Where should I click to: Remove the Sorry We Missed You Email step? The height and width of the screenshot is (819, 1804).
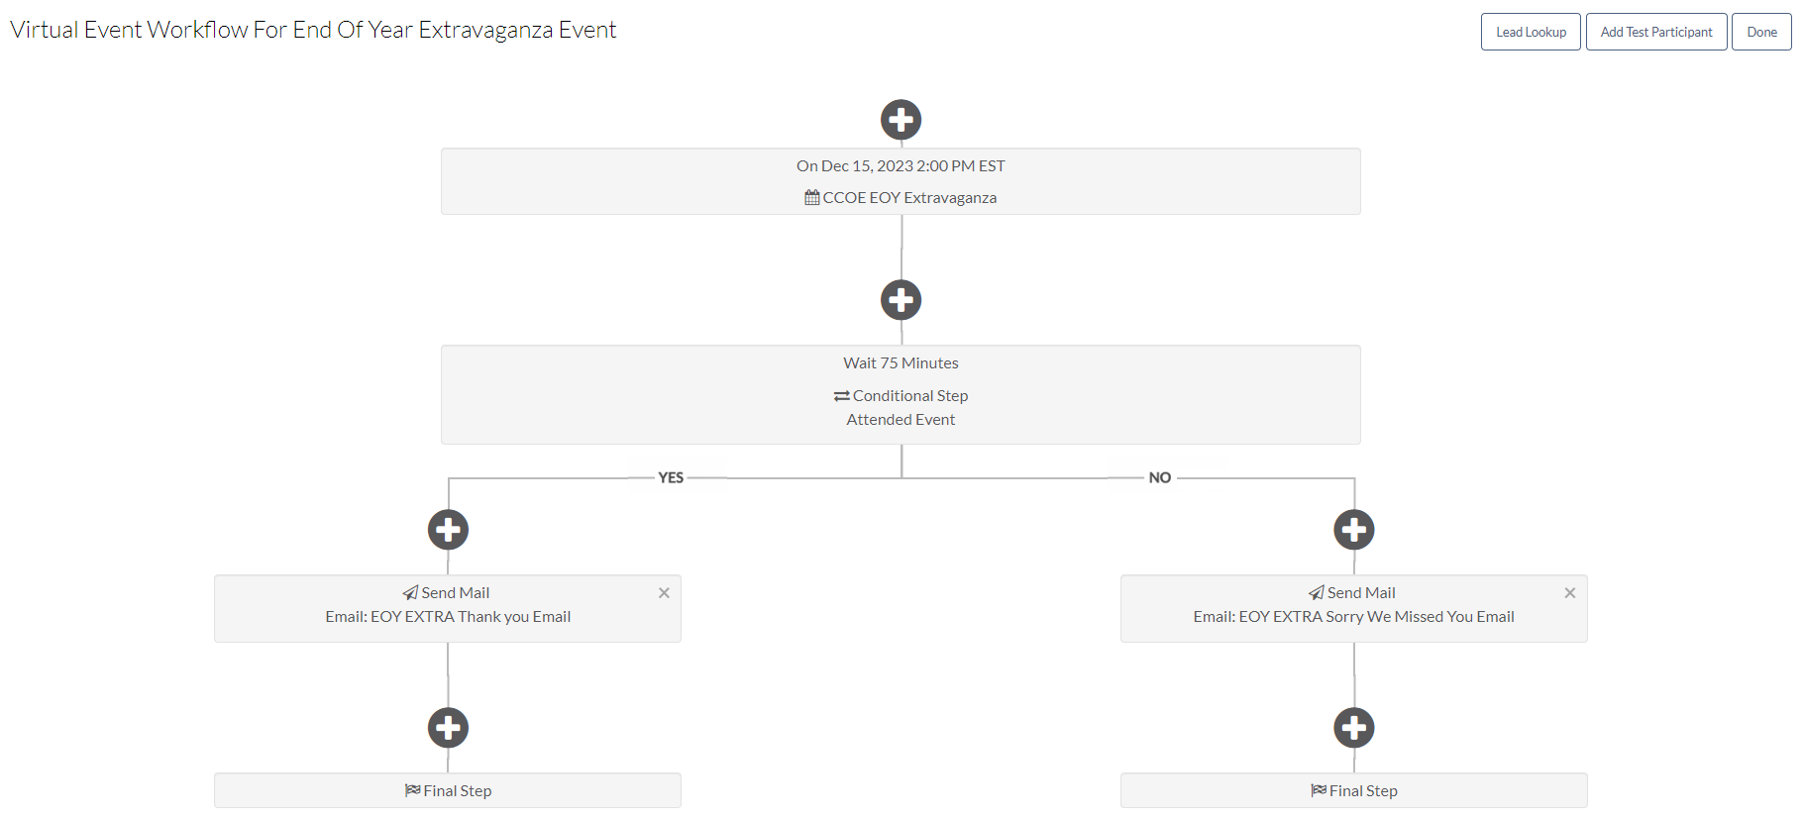(1569, 592)
